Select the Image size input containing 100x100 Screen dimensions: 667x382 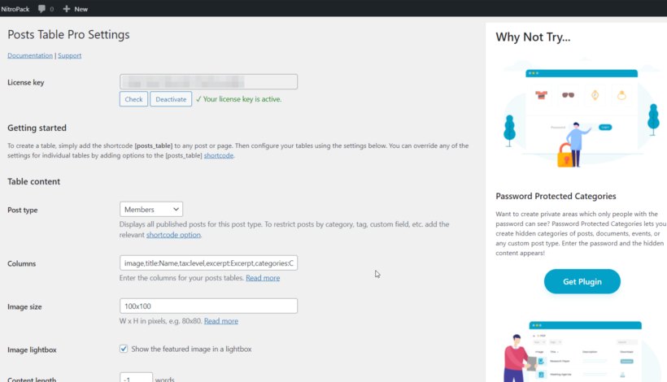coord(208,306)
